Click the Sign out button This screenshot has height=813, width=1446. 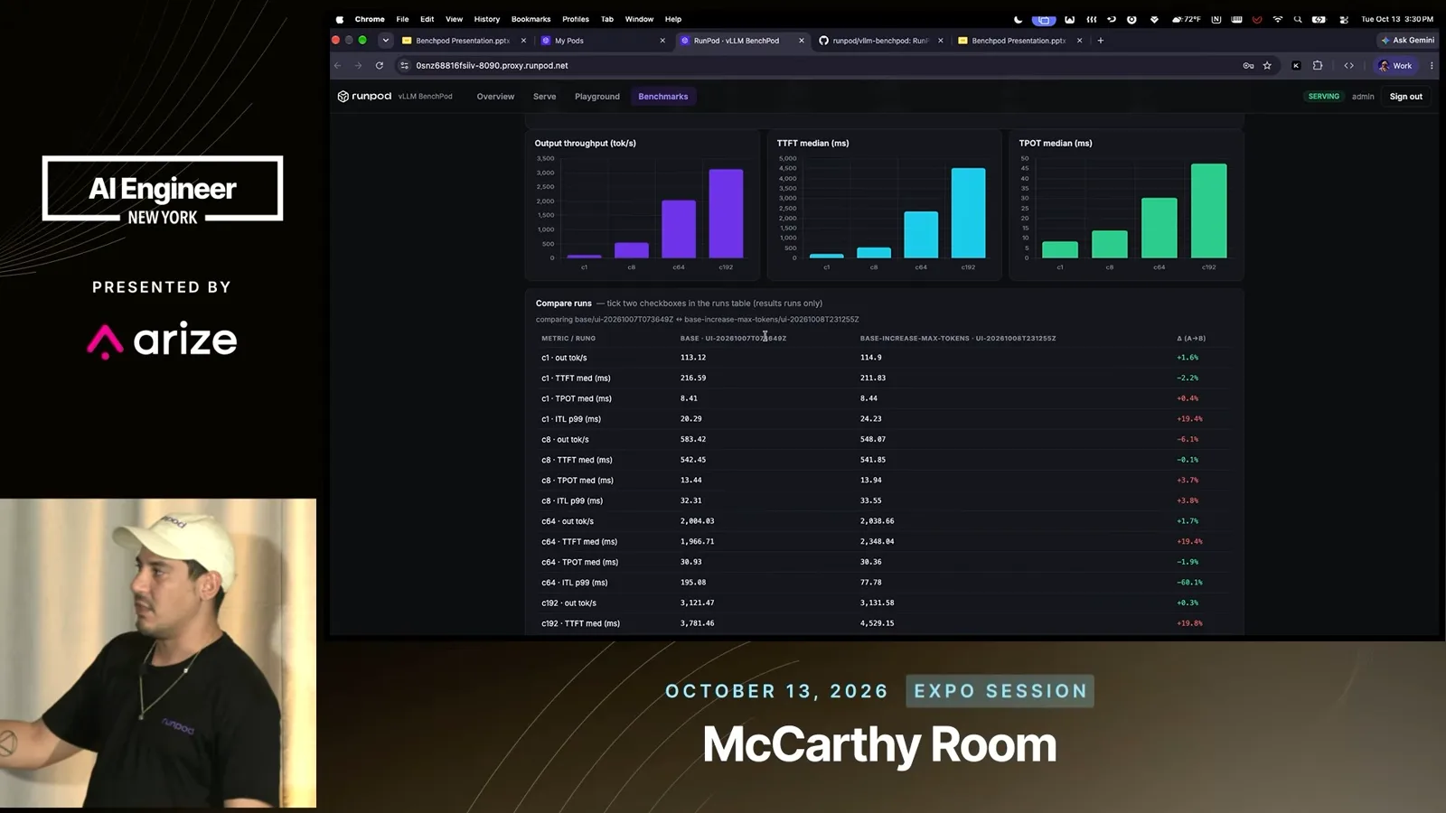pos(1405,97)
